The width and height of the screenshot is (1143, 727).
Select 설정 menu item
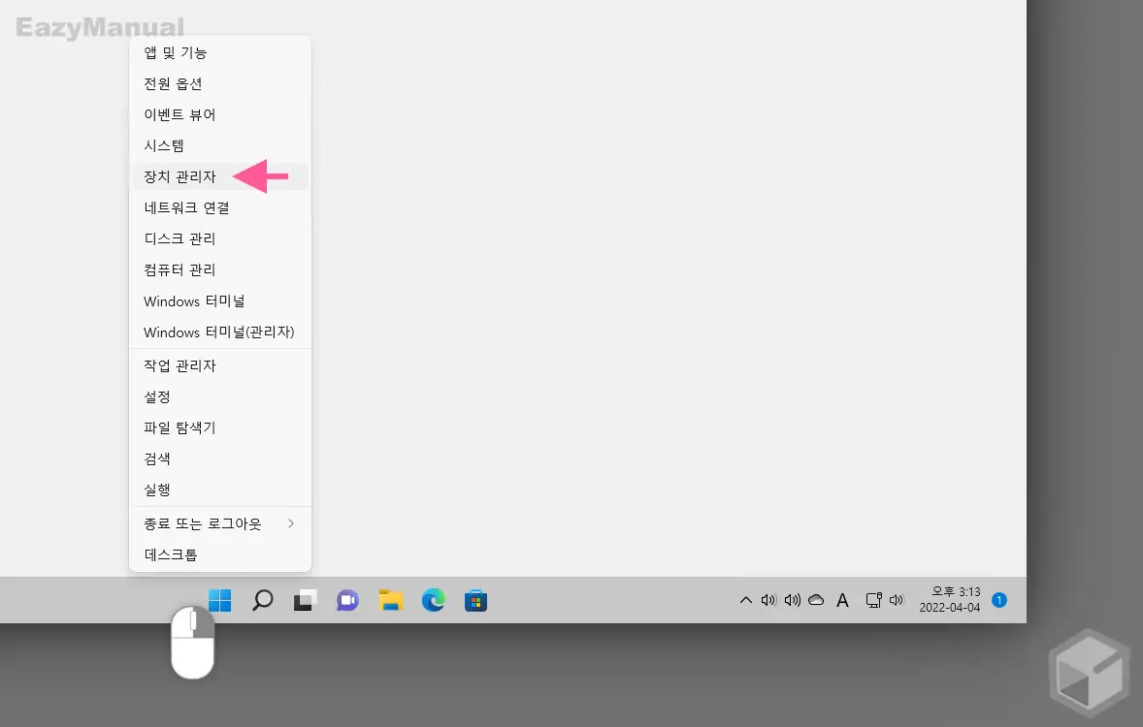point(220,397)
